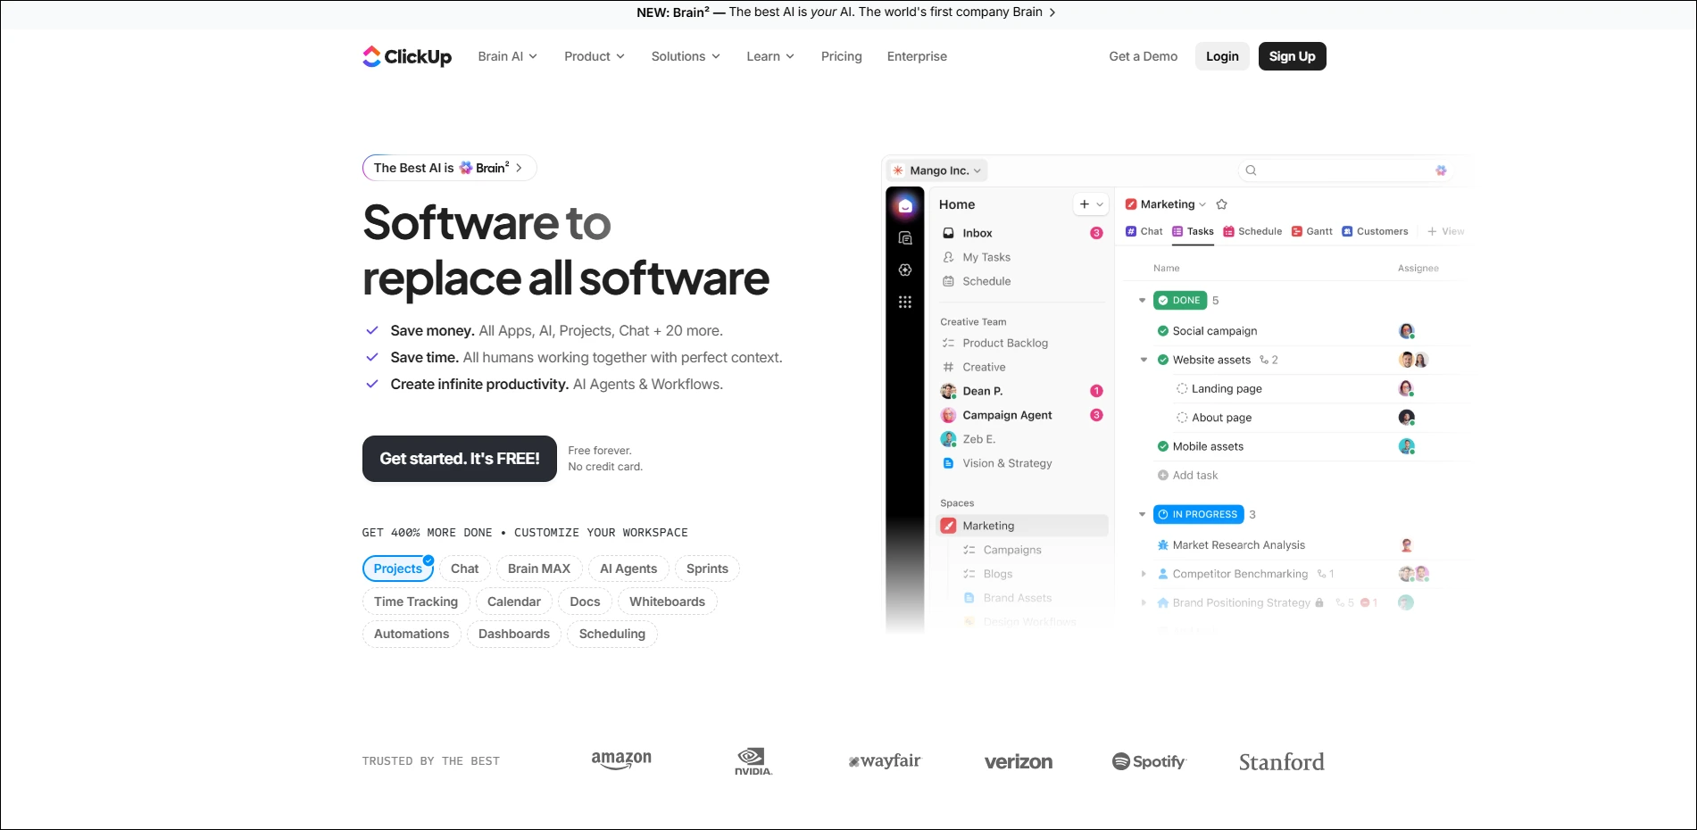The width and height of the screenshot is (1697, 830).
Task: Select the Chat feature chip
Action: coord(464,569)
